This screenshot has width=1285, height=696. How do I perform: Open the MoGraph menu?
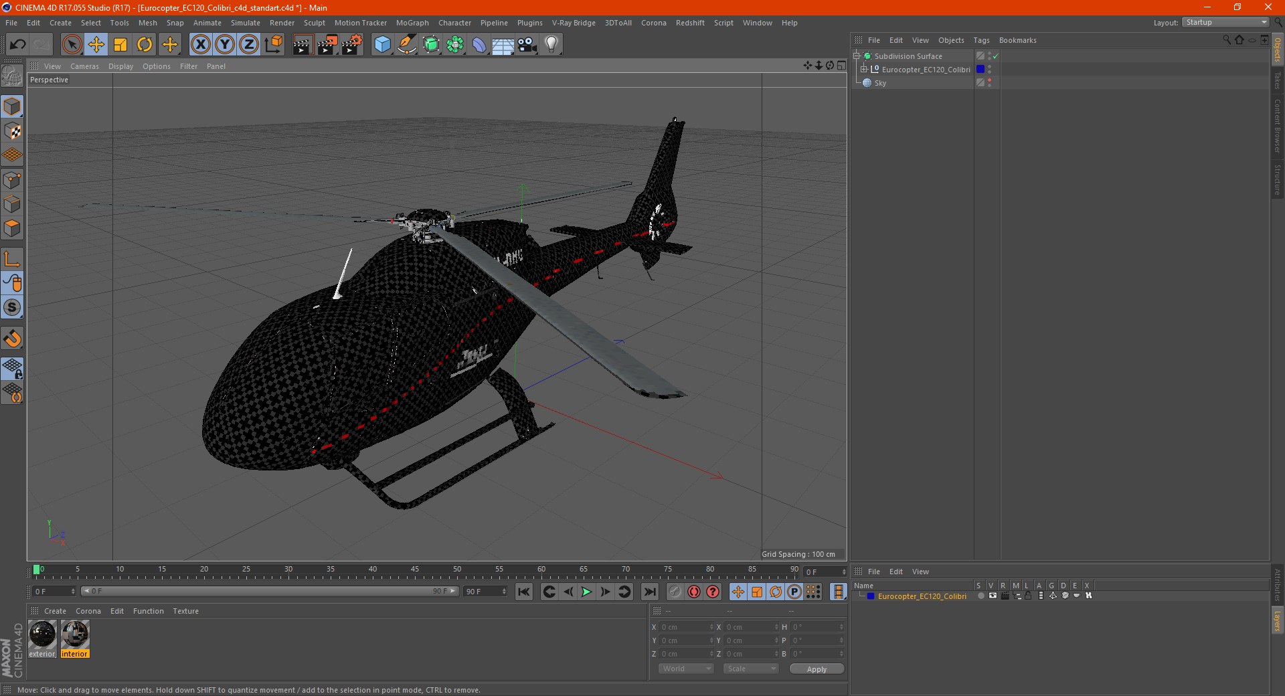tap(412, 23)
